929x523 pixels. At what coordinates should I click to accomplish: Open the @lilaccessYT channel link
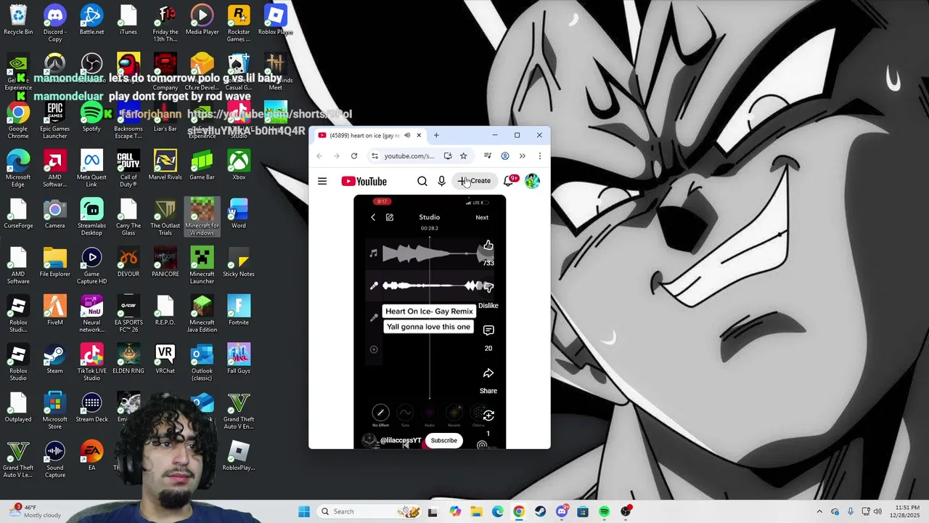(401, 440)
